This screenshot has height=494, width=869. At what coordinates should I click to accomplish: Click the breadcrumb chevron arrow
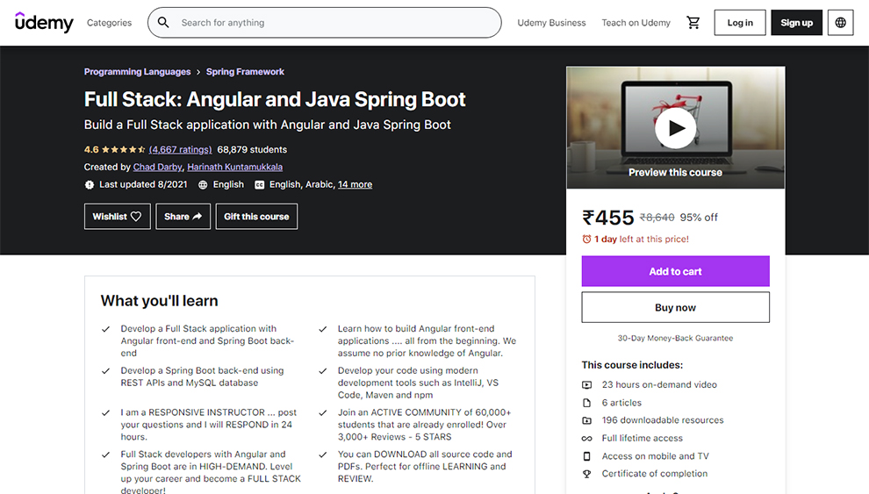click(x=198, y=72)
